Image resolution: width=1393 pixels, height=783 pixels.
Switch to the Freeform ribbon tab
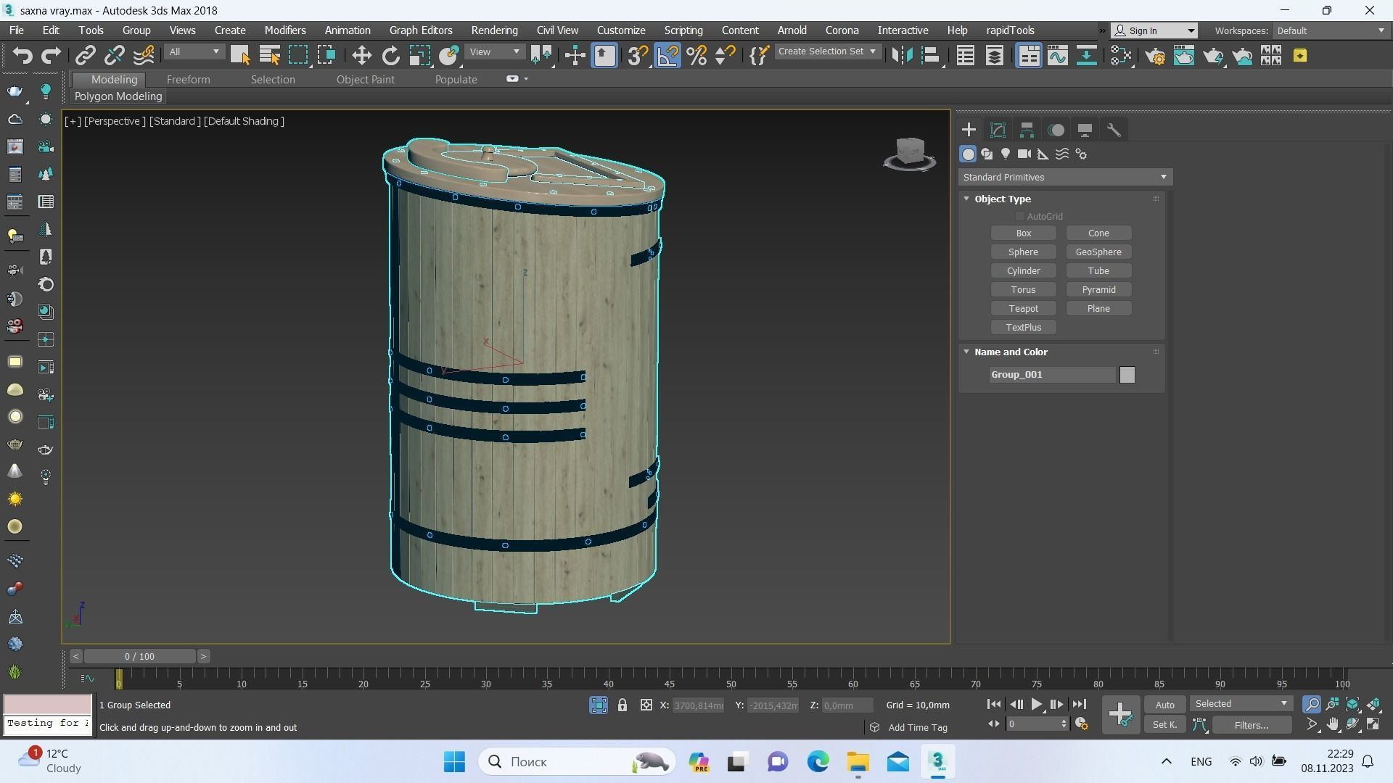(x=188, y=80)
